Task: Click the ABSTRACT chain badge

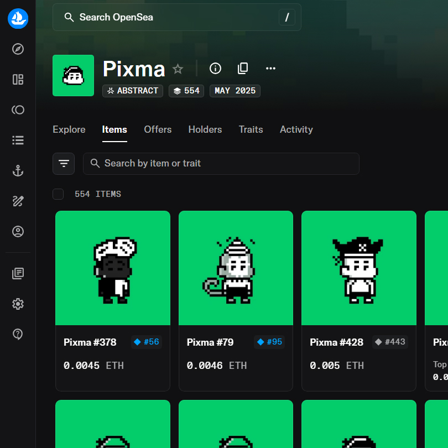Action: tap(133, 91)
